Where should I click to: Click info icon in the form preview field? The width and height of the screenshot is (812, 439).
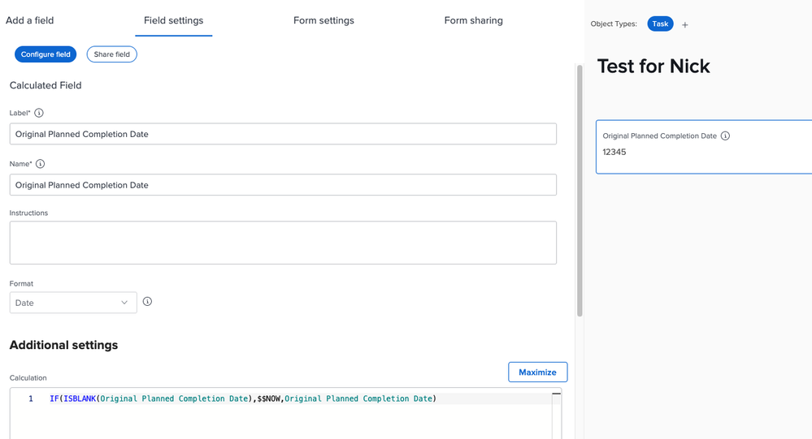coord(725,136)
